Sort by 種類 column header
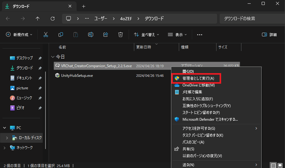The width and height of the screenshot is (285, 168). (x=185, y=47)
